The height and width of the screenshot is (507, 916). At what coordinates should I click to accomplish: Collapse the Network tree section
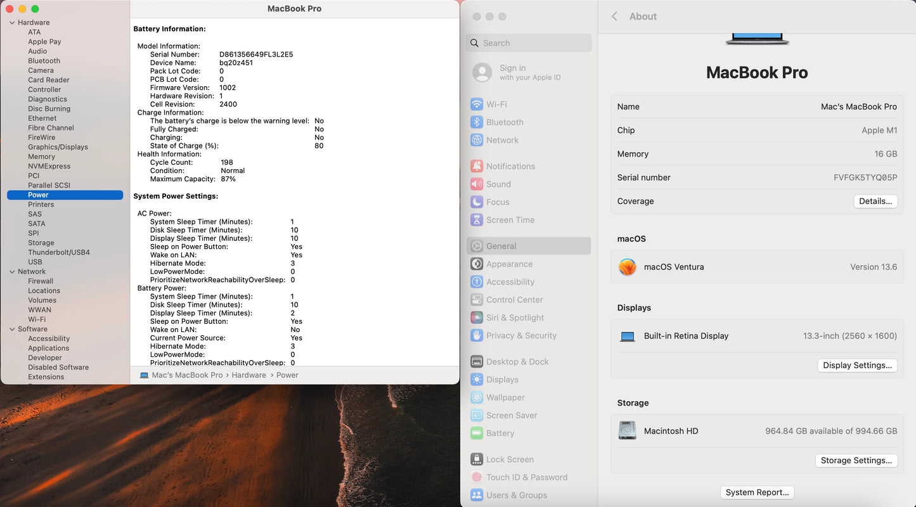[x=12, y=272]
